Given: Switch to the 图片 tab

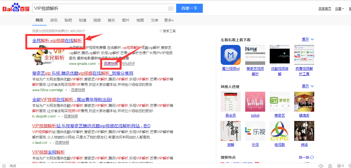Looking at the screenshot, I should [x=126, y=20].
